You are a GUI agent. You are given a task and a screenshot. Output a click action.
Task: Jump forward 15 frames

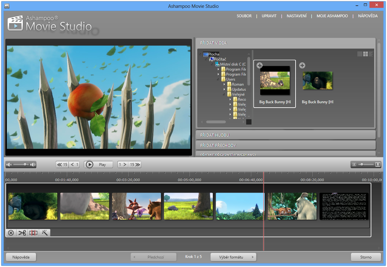135,164
